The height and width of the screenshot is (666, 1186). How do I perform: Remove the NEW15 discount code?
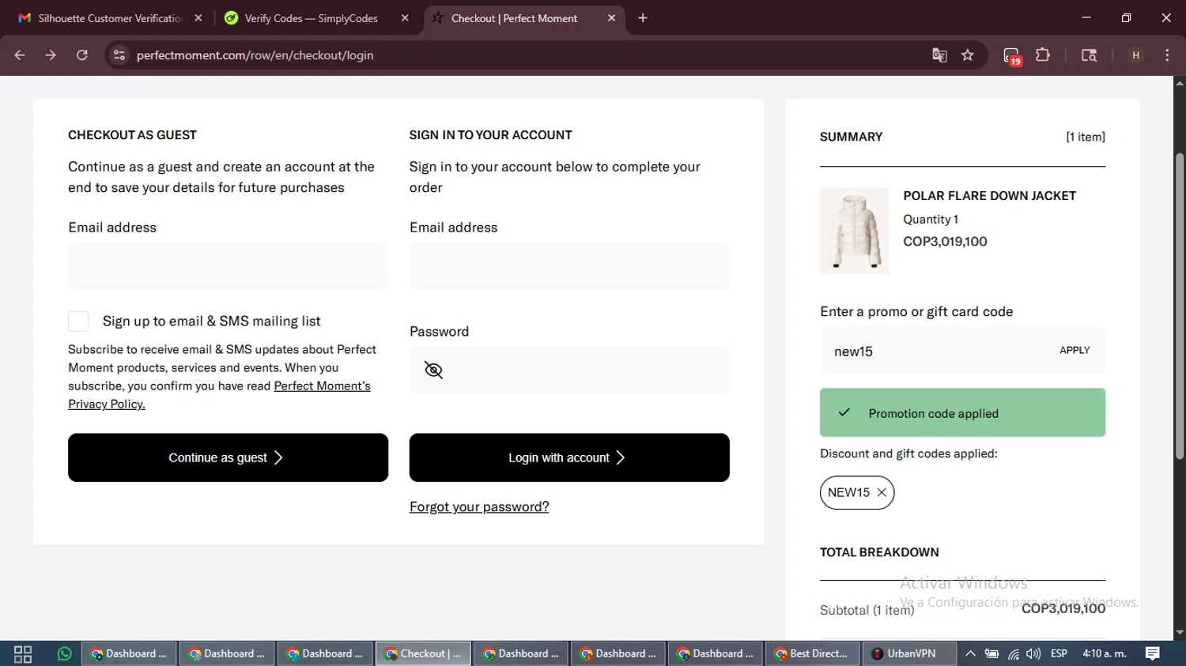click(x=882, y=492)
